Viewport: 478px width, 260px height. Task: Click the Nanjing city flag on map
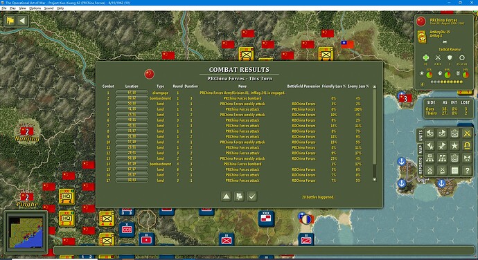27,131
